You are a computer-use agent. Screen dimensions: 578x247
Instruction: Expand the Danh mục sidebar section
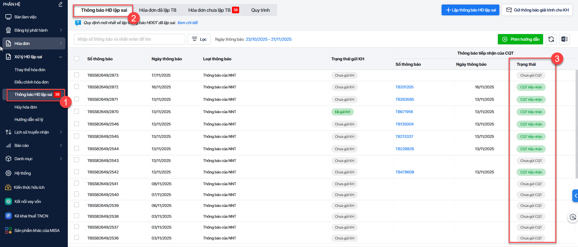(x=61, y=159)
